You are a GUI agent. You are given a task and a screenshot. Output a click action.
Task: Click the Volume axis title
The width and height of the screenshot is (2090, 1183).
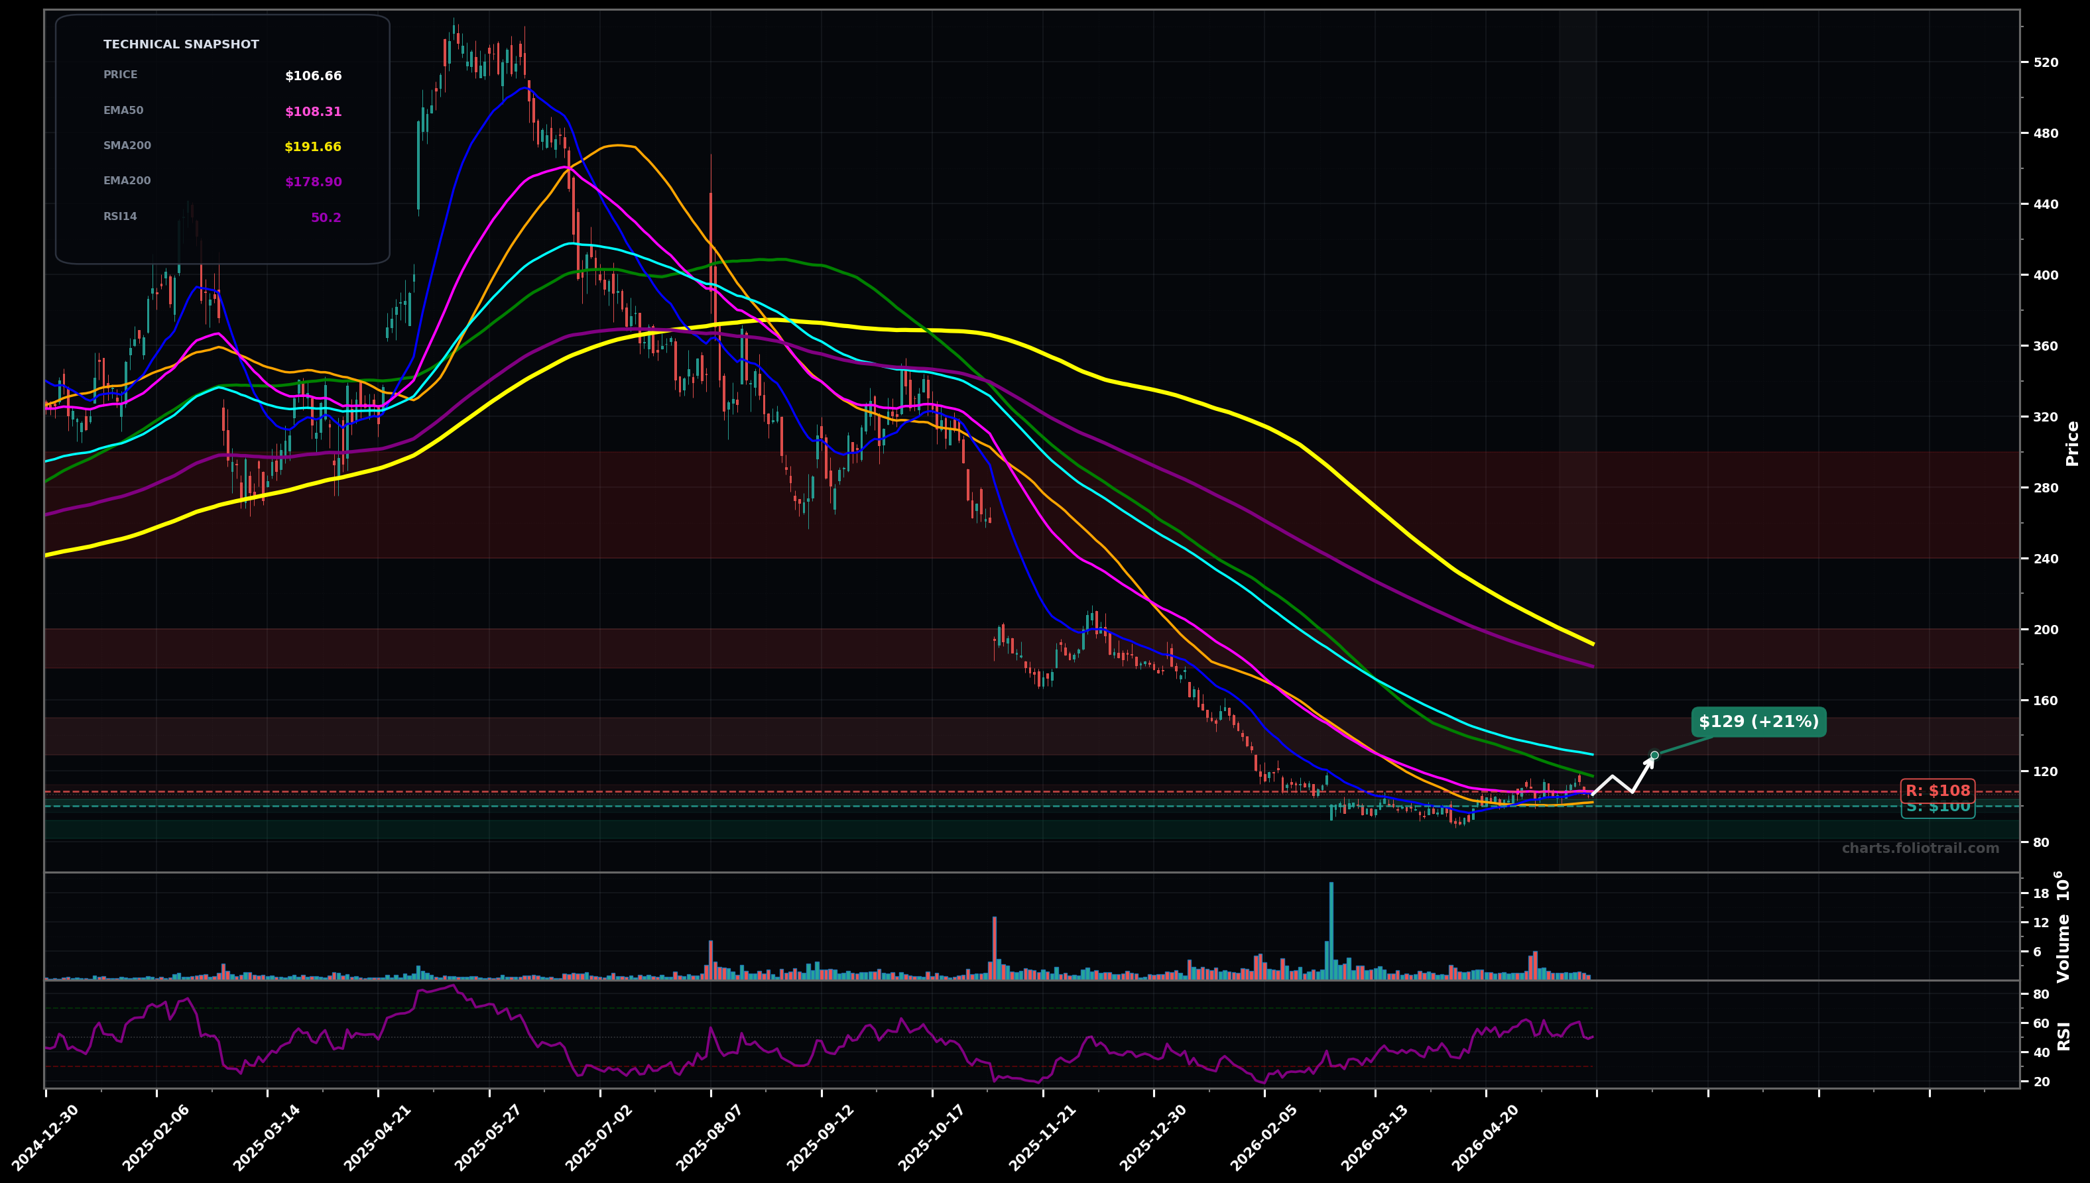pyautogui.click(x=2065, y=927)
